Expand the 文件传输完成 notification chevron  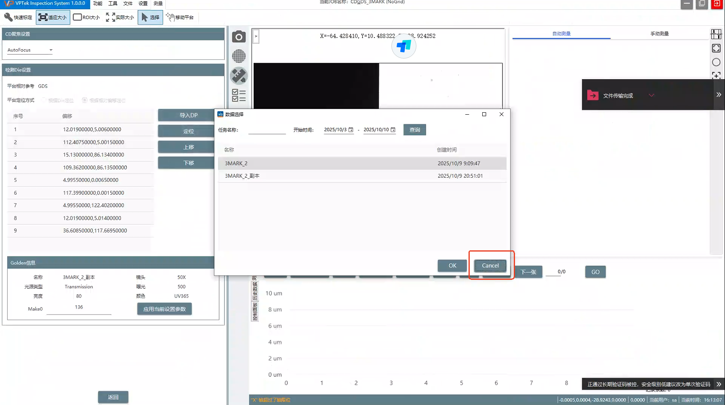tap(651, 96)
